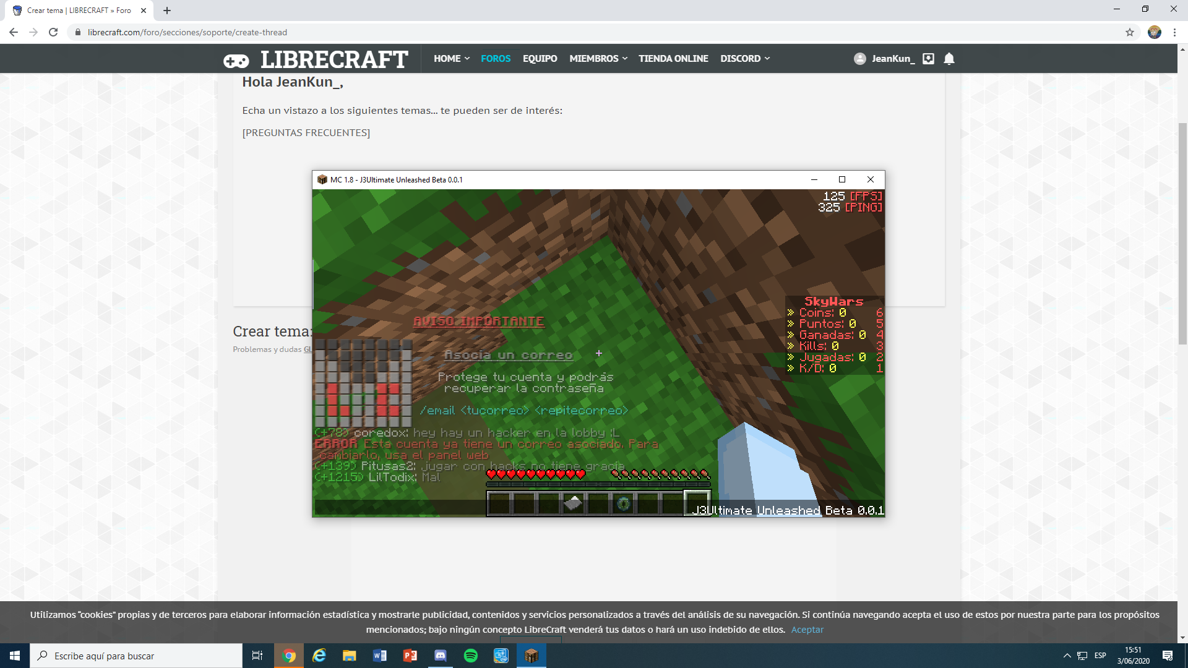Click the LibreCraft gamepad logo icon
The height and width of the screenshot is (668, 1188).
click(236, 61)
